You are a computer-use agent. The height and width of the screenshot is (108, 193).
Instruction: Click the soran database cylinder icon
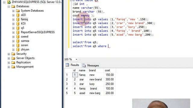18,45
